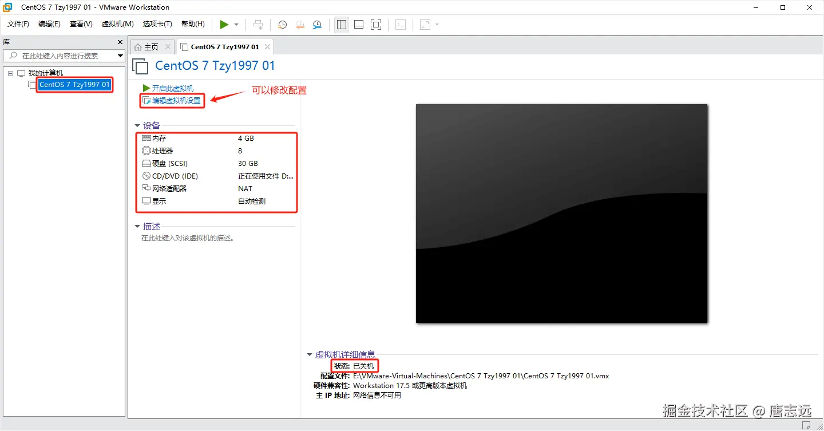
Task: Open the 帮助(H) menu
Action: point(193,24)
